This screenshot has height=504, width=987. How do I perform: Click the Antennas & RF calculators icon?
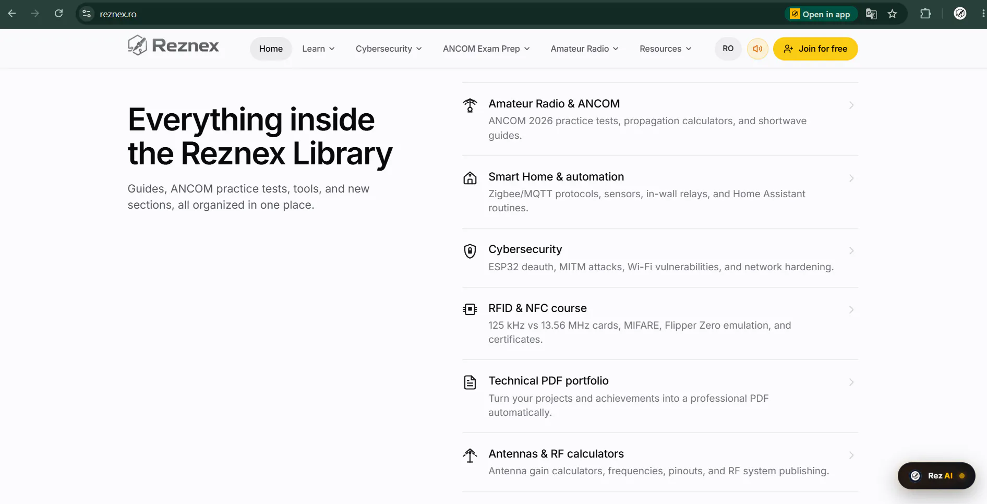tap(470, 455)
